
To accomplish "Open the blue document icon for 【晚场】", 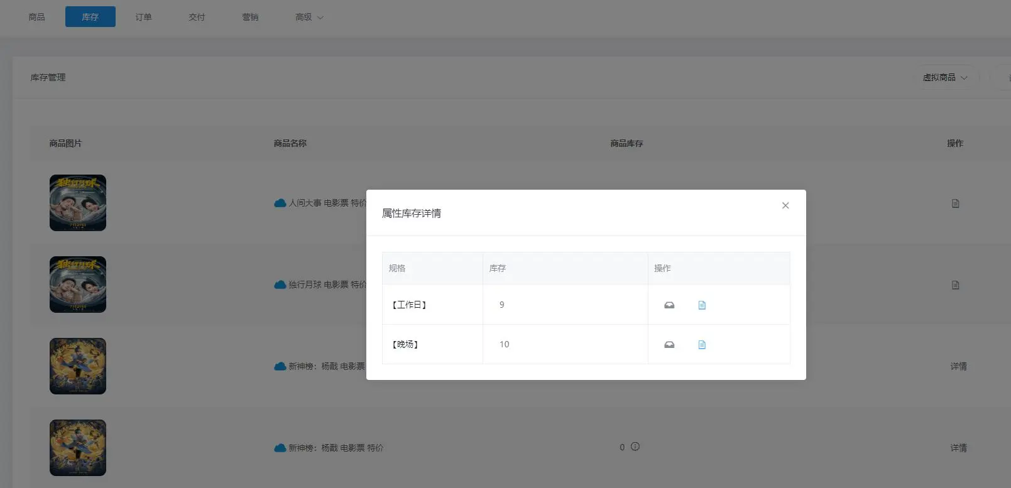I will pos(702,345).
